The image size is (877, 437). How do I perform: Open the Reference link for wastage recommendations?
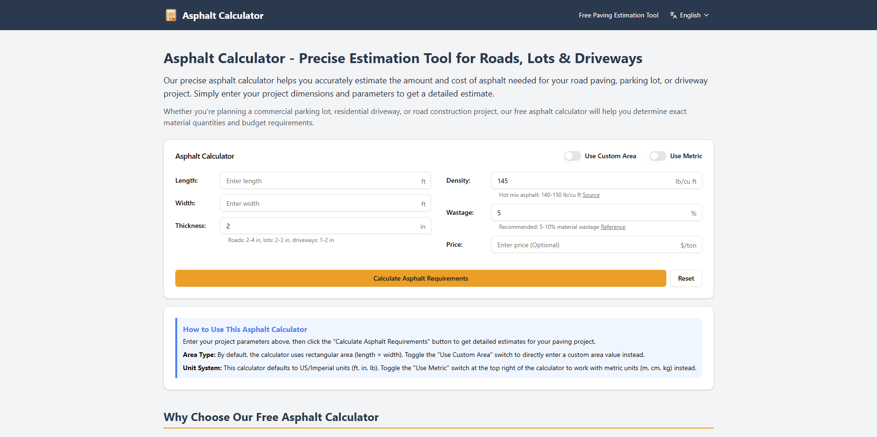coord(613,227)
